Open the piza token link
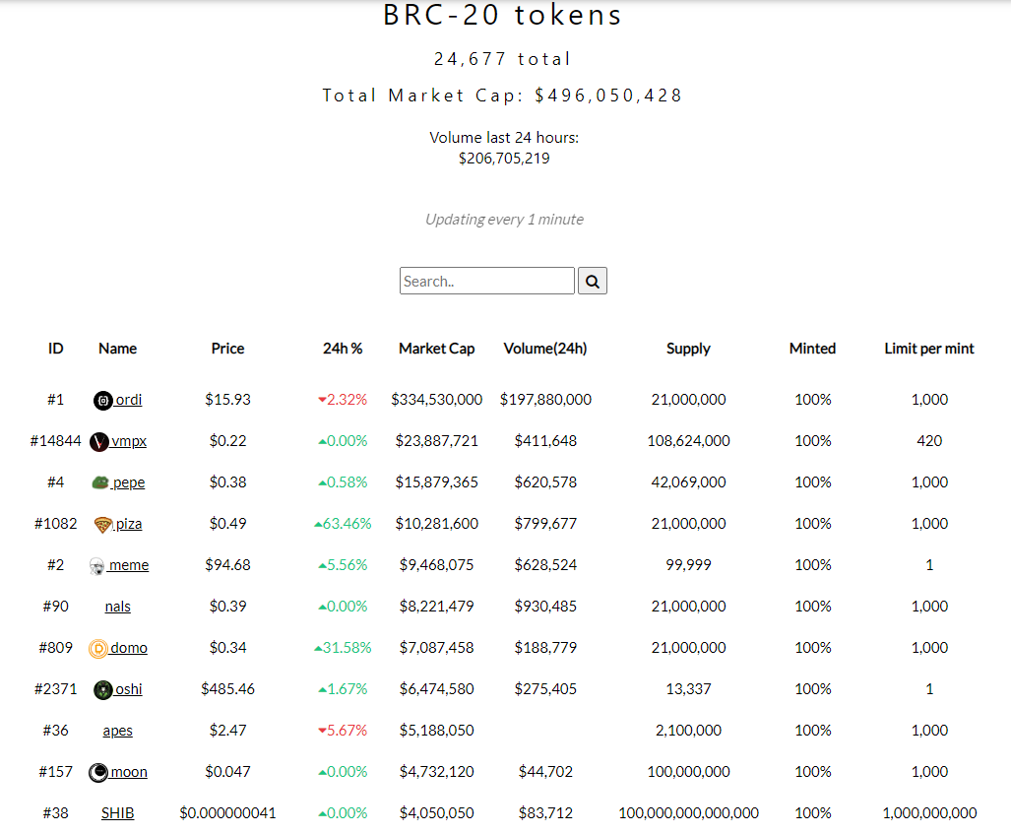Screen dimensions: 1011x834 tap(128, 524)
